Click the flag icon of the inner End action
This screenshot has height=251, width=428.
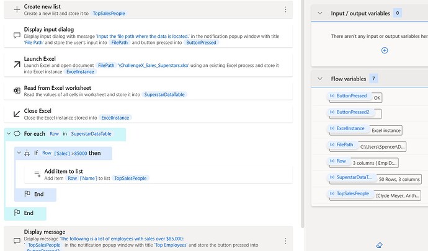pos(27,194)
